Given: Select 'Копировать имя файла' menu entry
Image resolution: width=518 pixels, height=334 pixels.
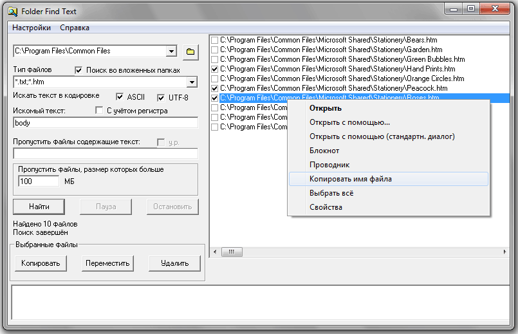Looking at the screenshot, I should [389, 179].
